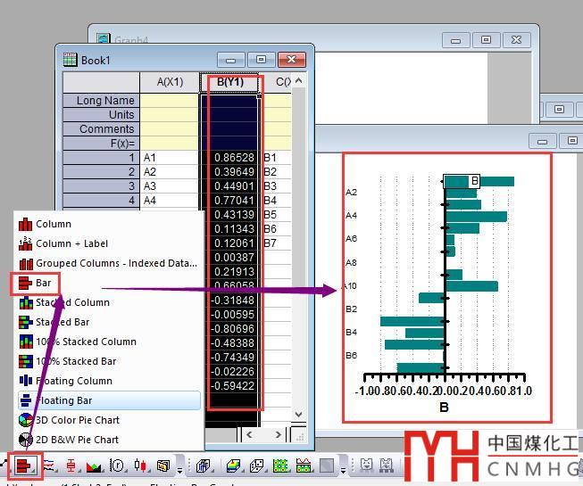Click the Book1 workbook icon

pos(70,60)
